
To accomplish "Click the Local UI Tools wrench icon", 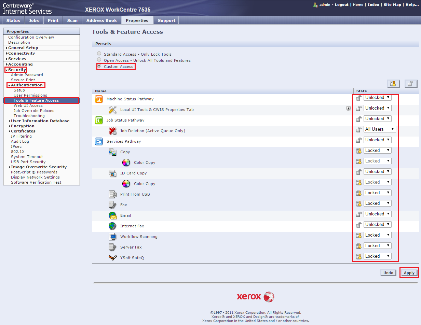I will pyautogui.click(x=112, y=110).
